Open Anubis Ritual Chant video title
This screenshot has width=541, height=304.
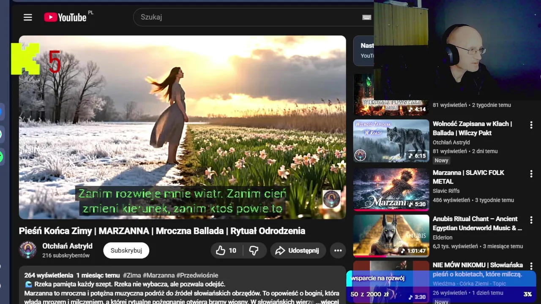click(477, 223)
